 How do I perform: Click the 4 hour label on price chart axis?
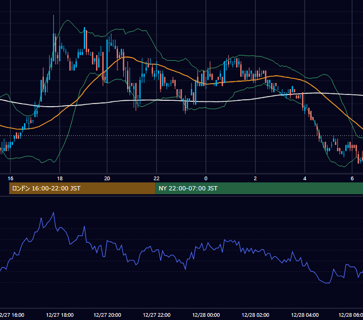(305, 179)
